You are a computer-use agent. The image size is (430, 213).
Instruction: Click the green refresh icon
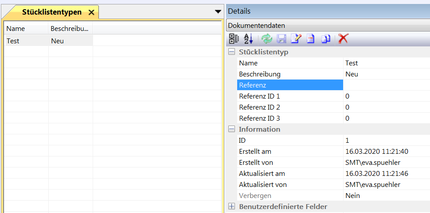point(266,39)
